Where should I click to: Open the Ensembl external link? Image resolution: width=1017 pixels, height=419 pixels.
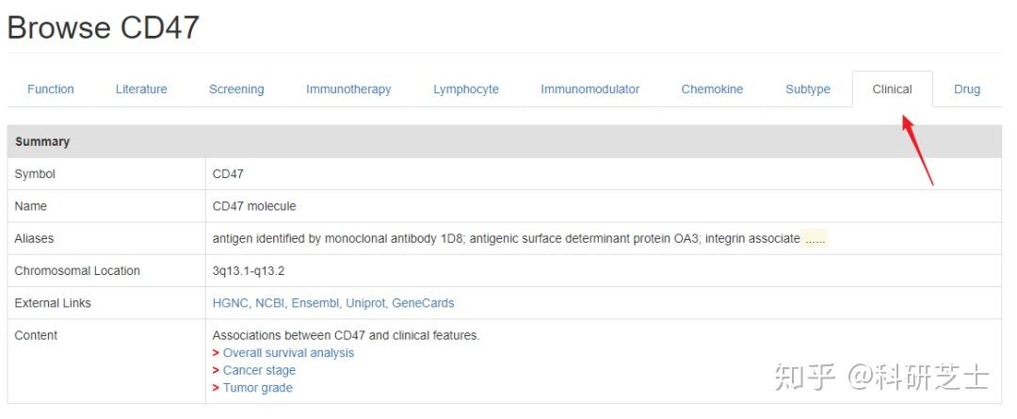click(315, 303)
